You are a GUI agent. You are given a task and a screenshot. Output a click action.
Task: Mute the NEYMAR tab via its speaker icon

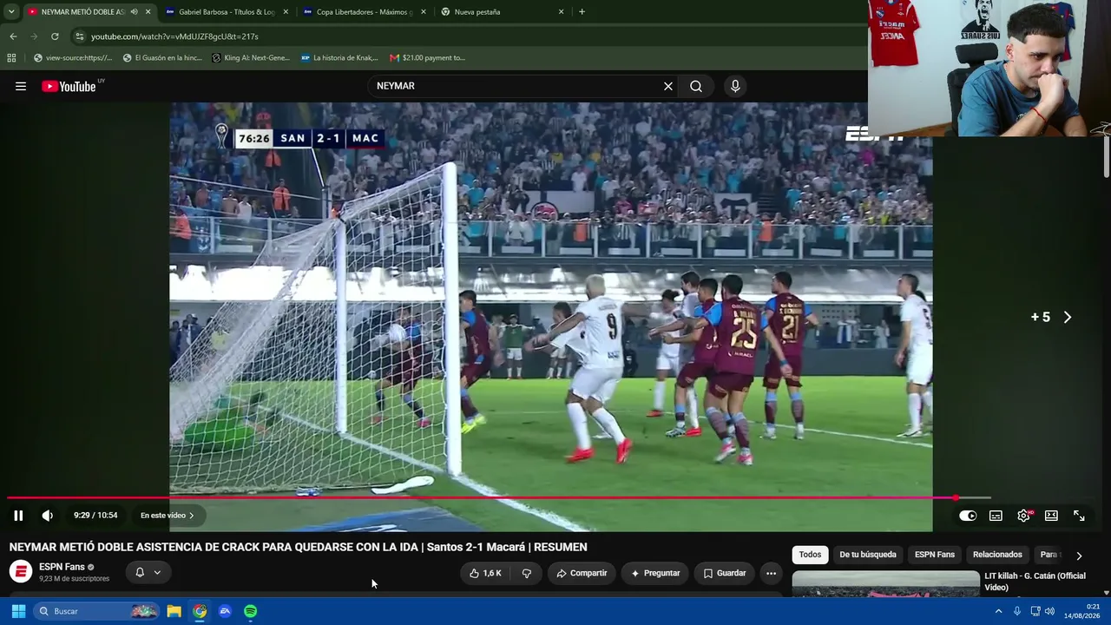point(134,12)
